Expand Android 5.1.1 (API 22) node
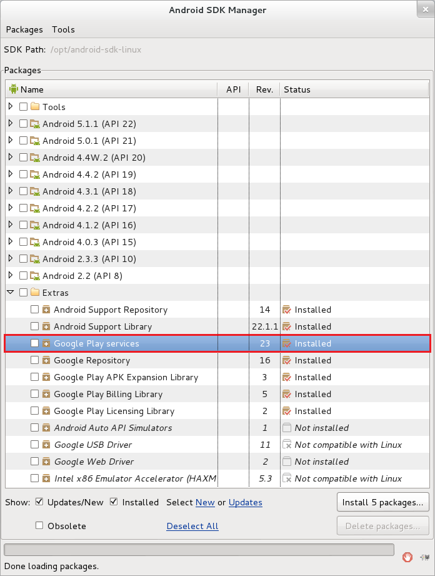Viewport: 435px width, 576px height. tap(11, 123)
